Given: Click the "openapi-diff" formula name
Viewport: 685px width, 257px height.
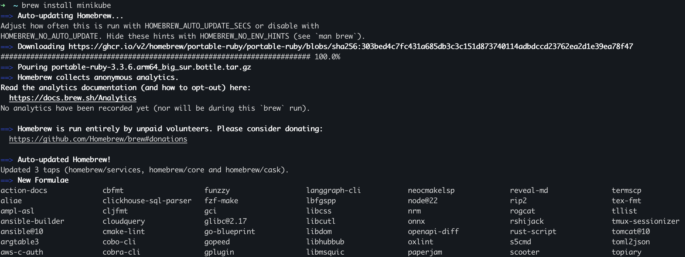Looking at the screenshot, I should pyautogui.click(x=433, y=232).
